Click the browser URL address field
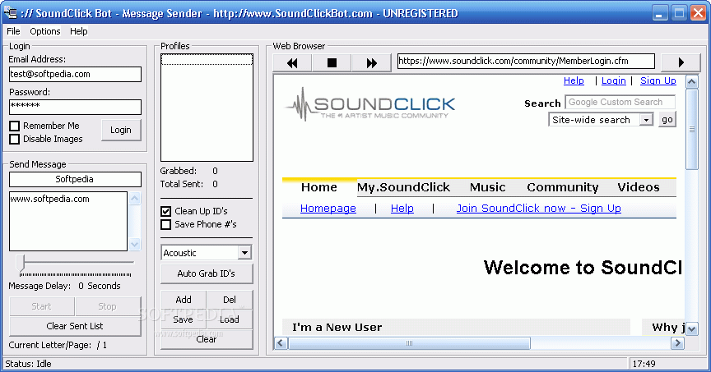This screenshot has height=372, width=711. click(526, 61)
